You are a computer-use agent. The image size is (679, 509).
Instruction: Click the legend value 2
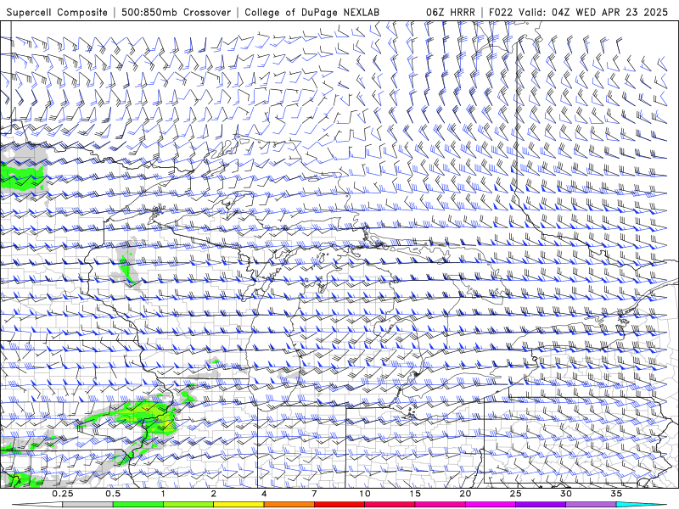[x=214, y=494]
